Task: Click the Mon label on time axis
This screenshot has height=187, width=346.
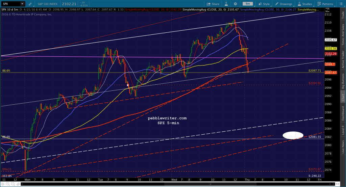Action: click(x=27, y=180)
